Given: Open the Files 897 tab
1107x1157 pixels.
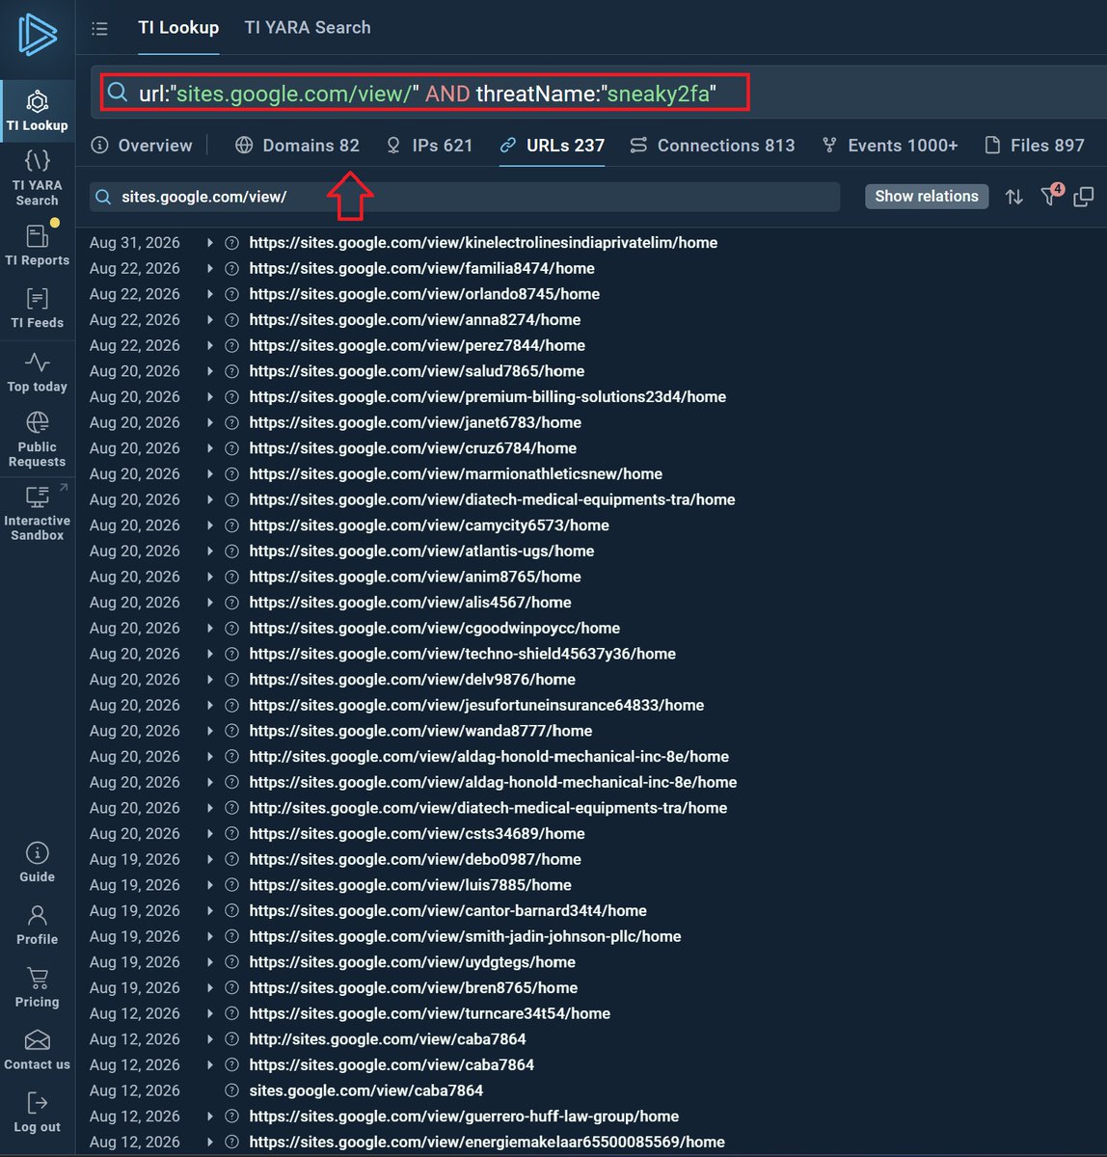Looking at the screenshot, I should point(1034,146).
